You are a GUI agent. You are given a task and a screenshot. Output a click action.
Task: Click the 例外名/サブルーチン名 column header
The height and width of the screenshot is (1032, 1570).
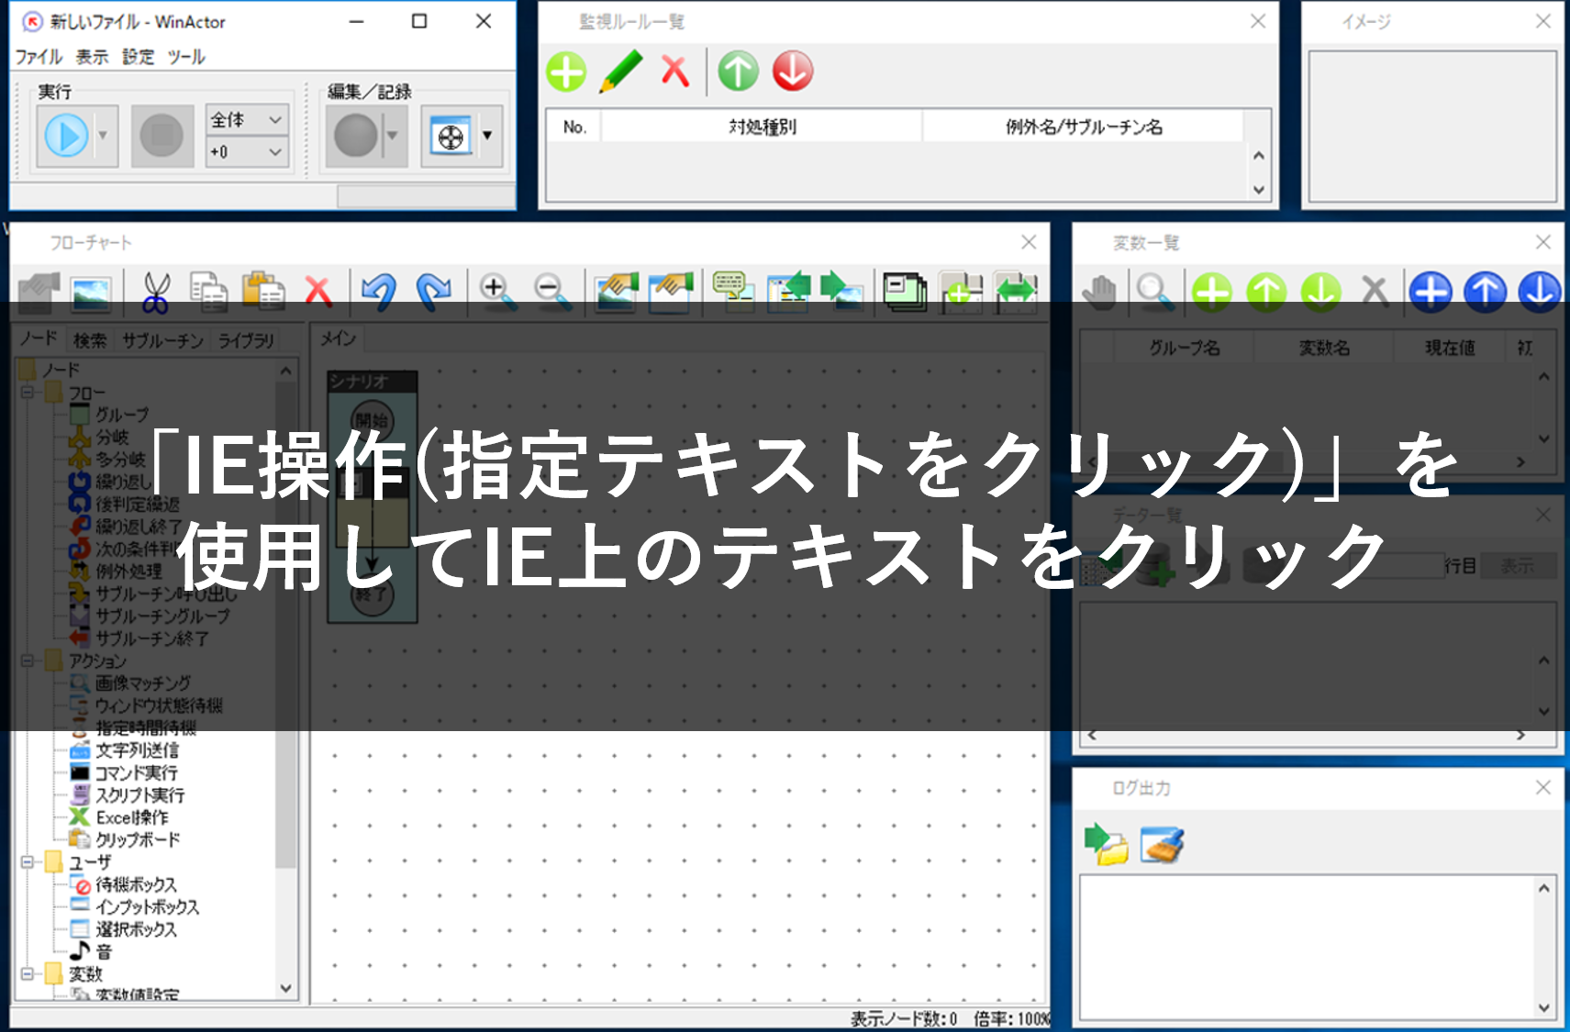(x=1083, y=127)
